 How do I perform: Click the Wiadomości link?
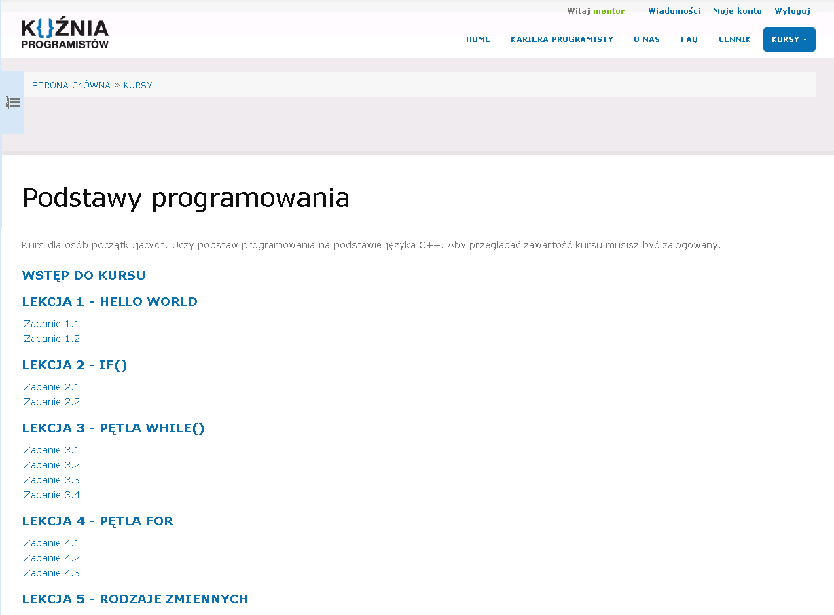click(x=674, y=11)
